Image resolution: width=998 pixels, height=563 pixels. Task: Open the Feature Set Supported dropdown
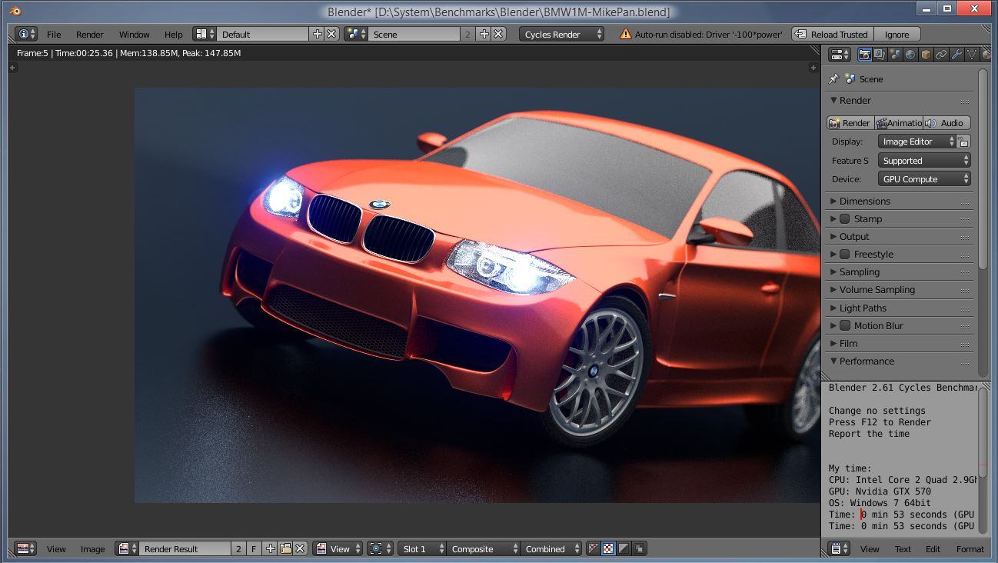click(x=924, y=161)
